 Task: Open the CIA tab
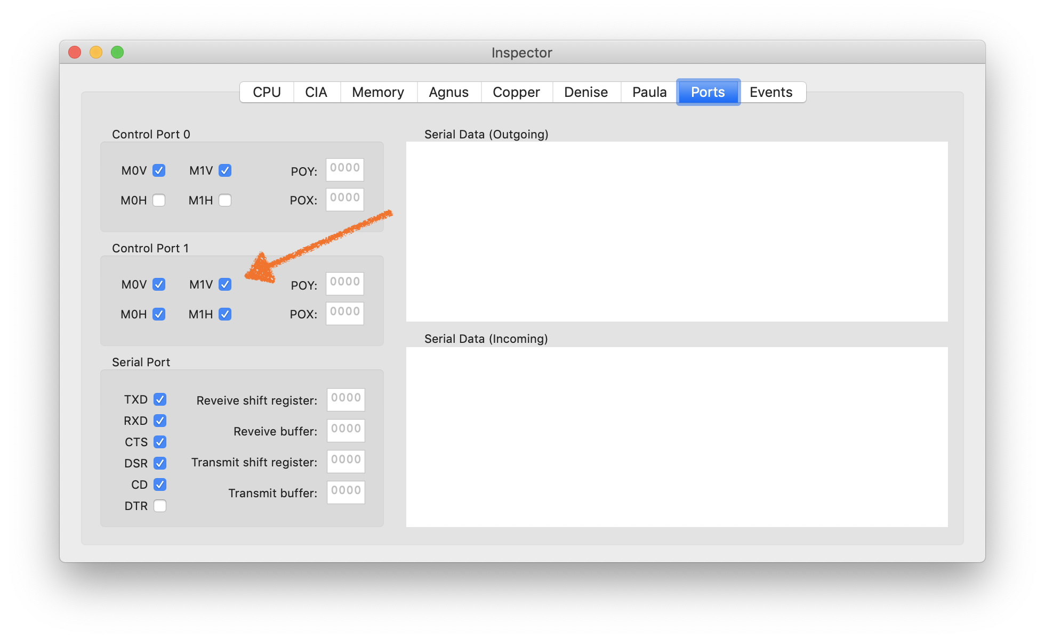coord(316,92)
